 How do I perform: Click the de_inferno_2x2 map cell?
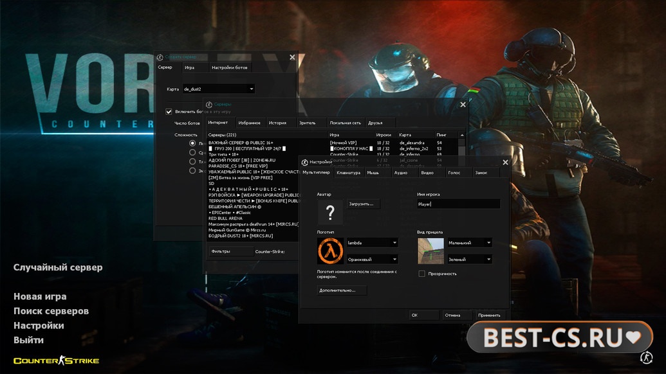(x=413, y=149)
